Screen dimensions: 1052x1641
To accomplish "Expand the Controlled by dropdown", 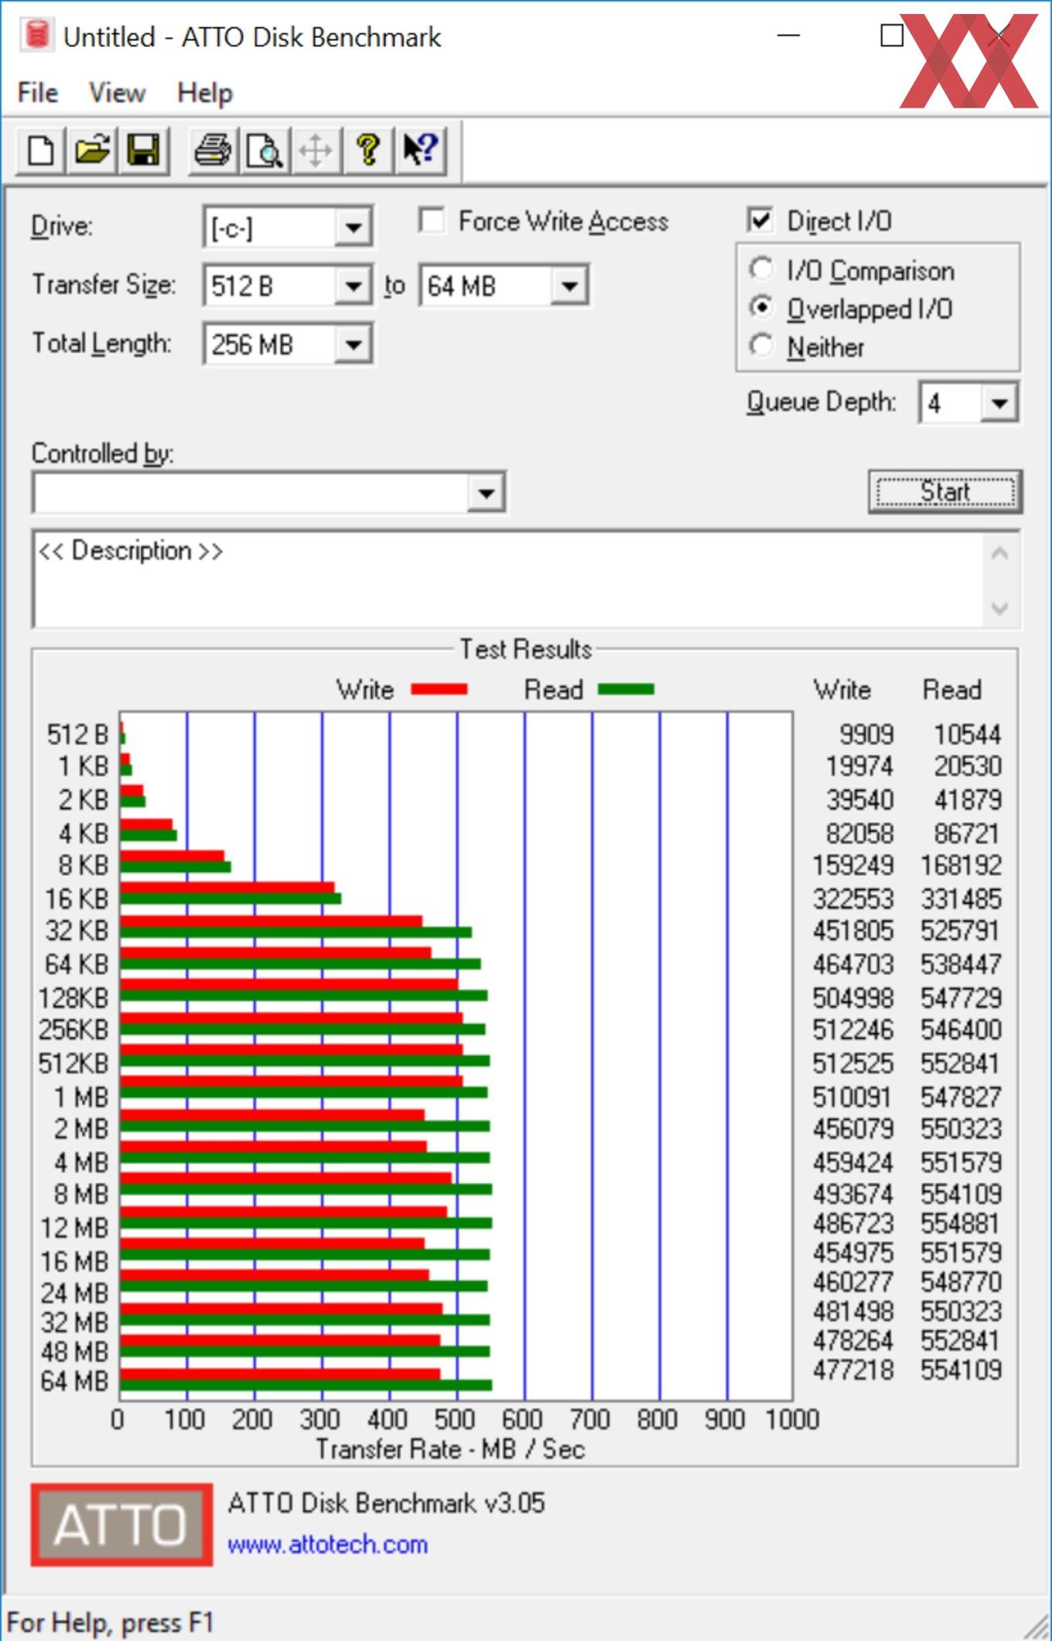I will point(487,493).
